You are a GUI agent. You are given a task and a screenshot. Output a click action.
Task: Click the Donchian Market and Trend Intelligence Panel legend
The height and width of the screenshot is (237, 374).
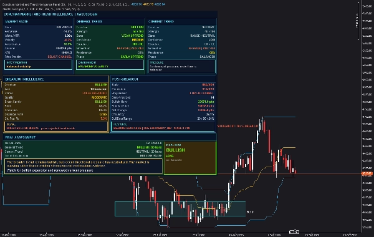pos(84,4)
